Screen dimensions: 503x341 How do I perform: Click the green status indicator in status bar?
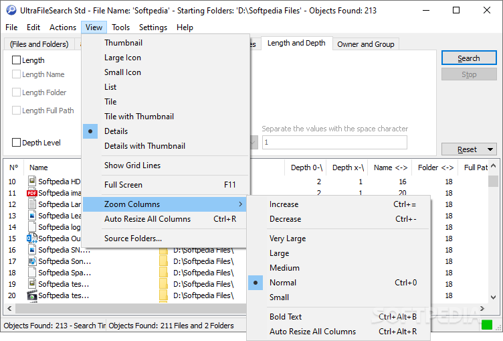click(487, 325)
